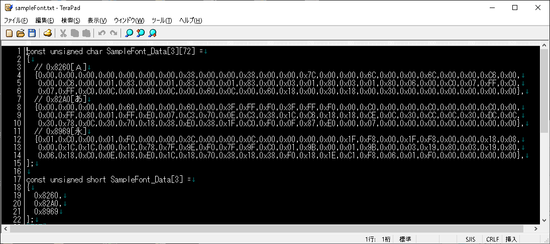Click the TeraPad app icon in title bar
Screen dimensions: 550x244
click(9, 8)
